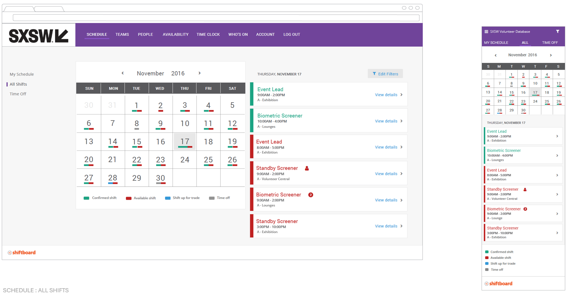
Task: Click the red 2 badge on desktop Biometric Screener
Action: [311, 195]
